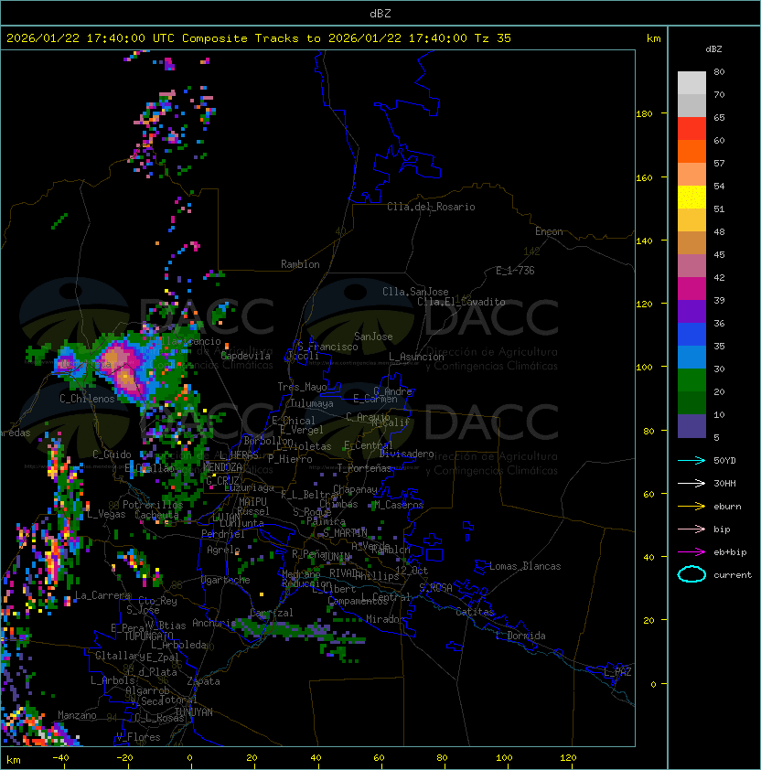Click the 'Carrizal' map label
This screenshot has width=761, height=770.
(x=271, y=613)
